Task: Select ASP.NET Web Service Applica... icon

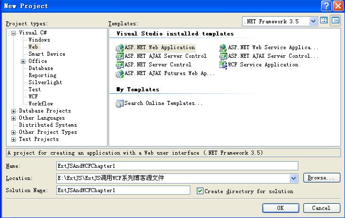Action: coord(223,48)
